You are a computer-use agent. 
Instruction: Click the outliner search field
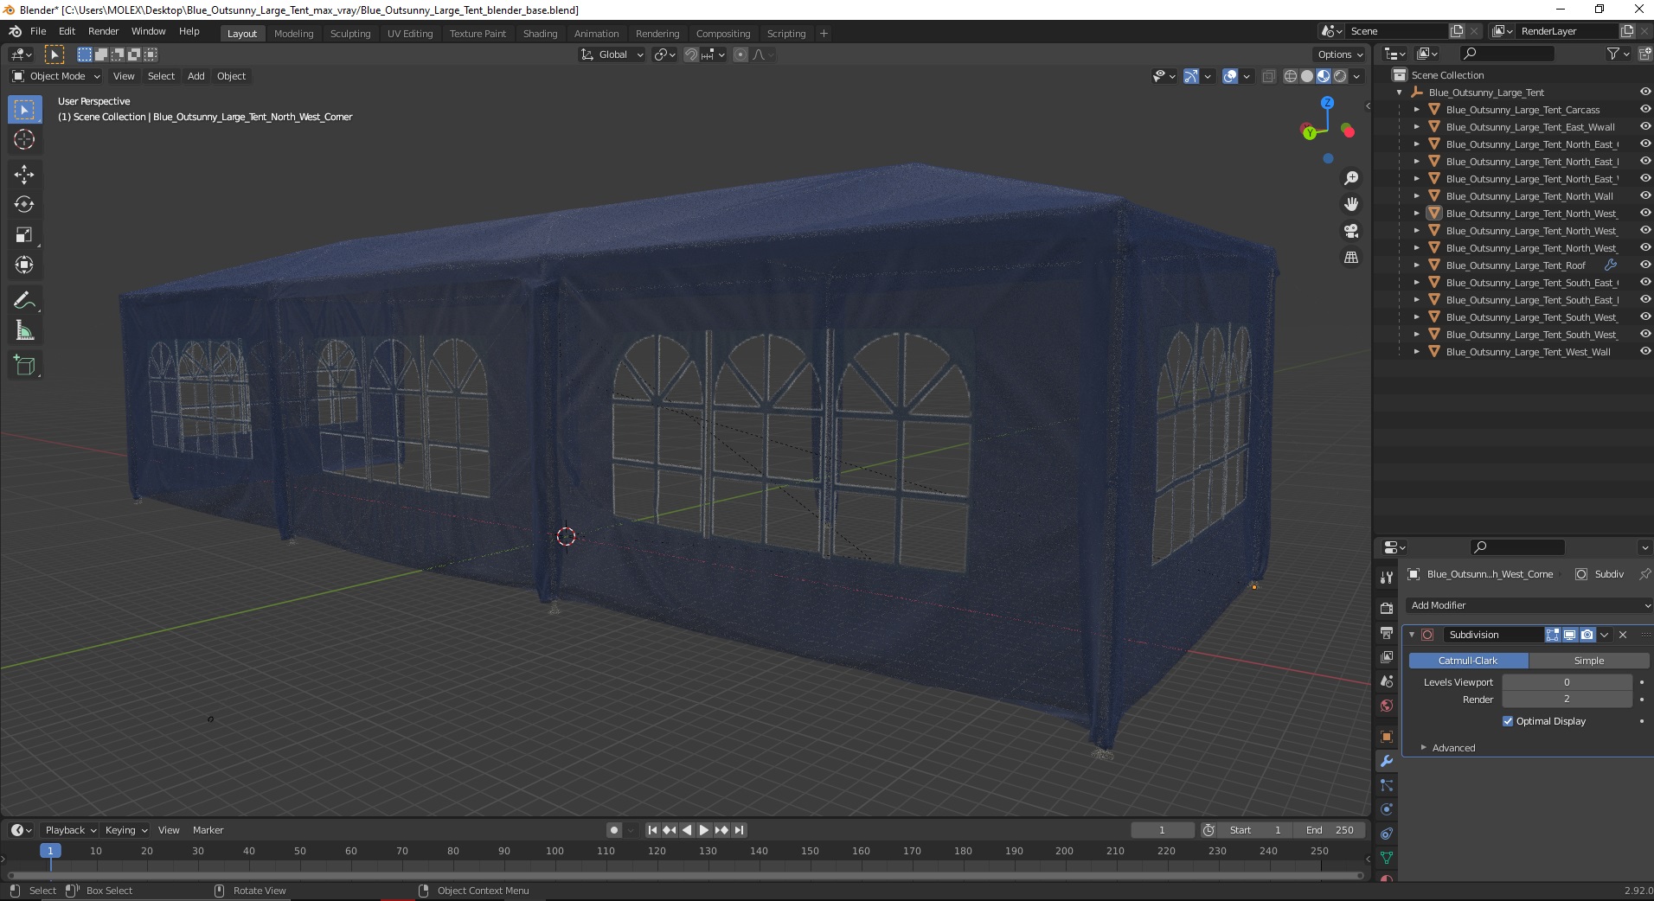pos(1507,54)
